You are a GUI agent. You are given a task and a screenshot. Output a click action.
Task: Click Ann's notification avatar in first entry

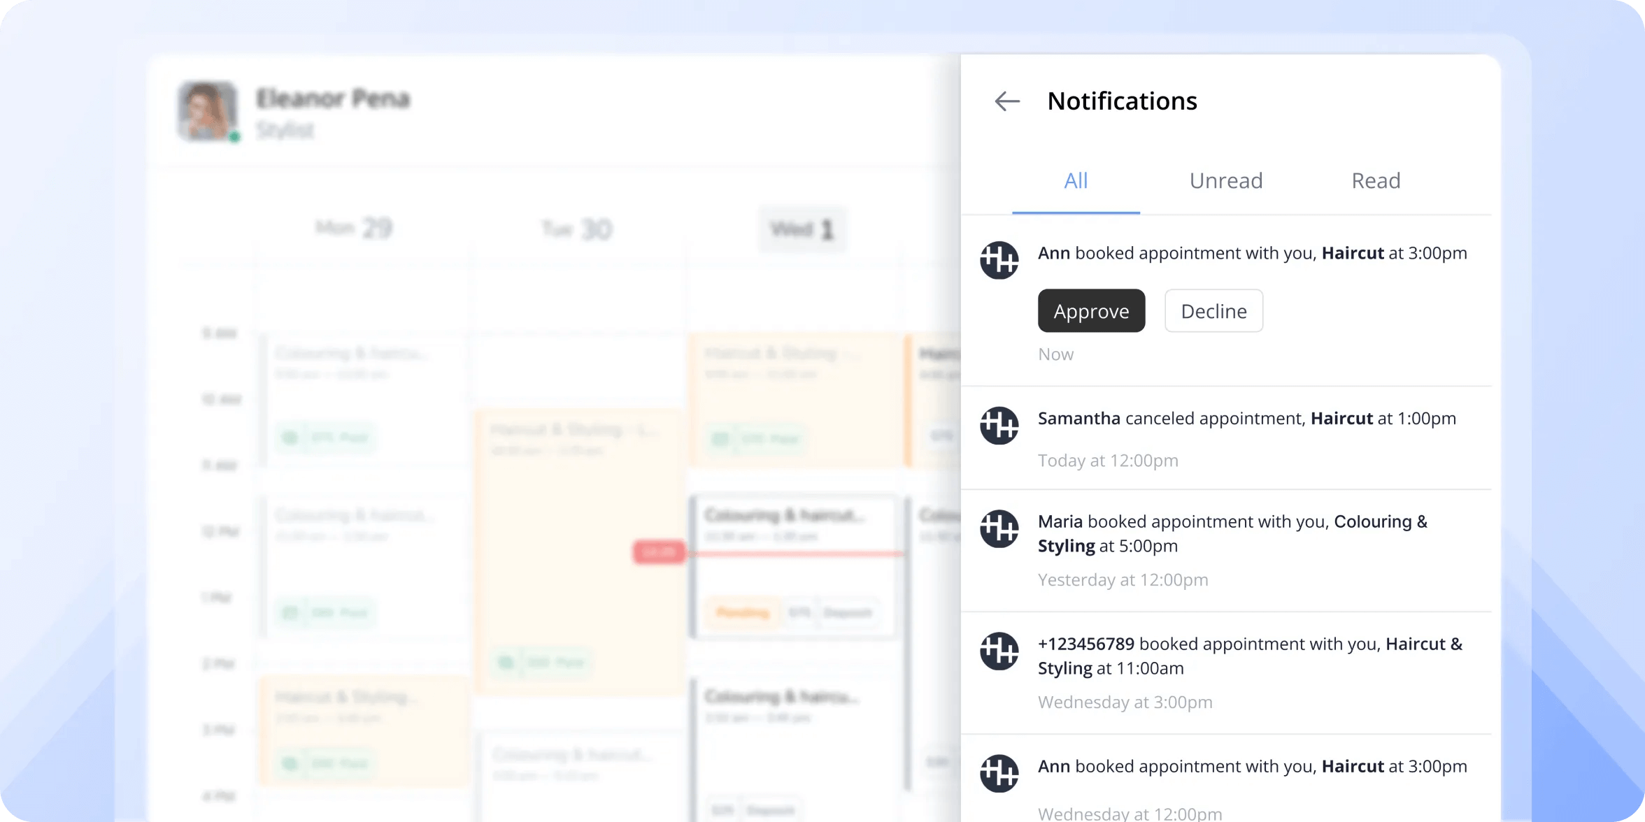click(999, 260)
